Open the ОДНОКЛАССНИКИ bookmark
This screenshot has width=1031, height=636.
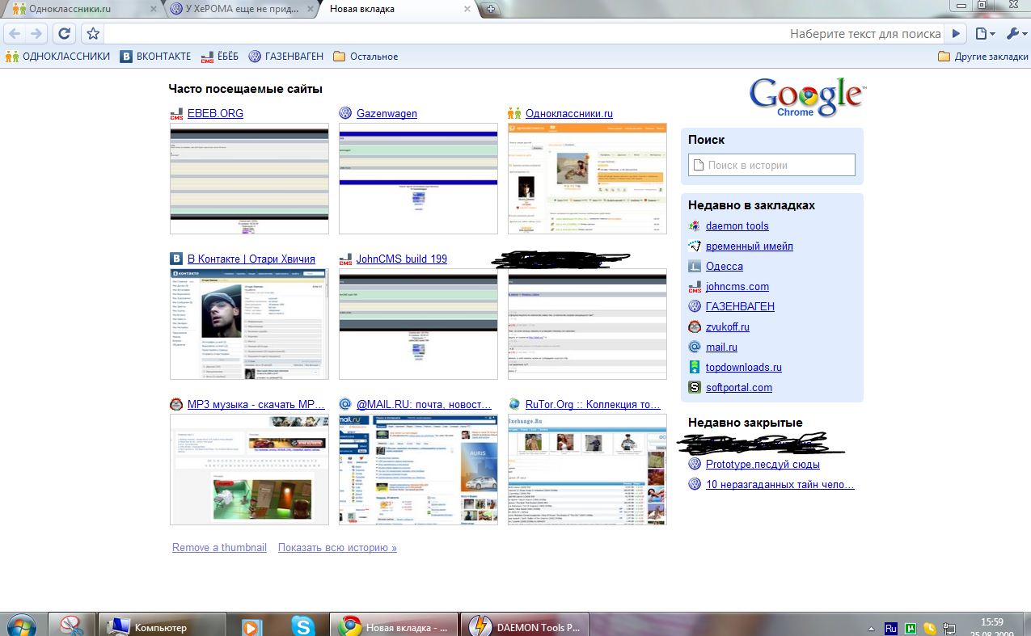[x=57, y=57]
